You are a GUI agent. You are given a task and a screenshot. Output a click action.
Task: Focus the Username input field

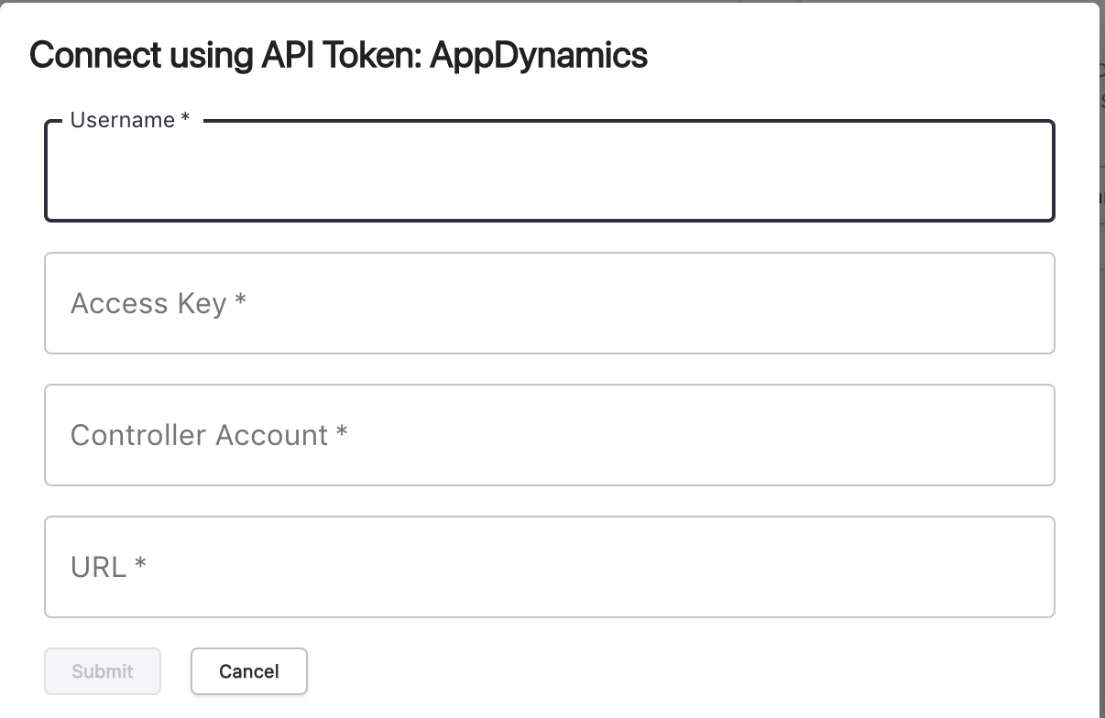tap(550, 171)
